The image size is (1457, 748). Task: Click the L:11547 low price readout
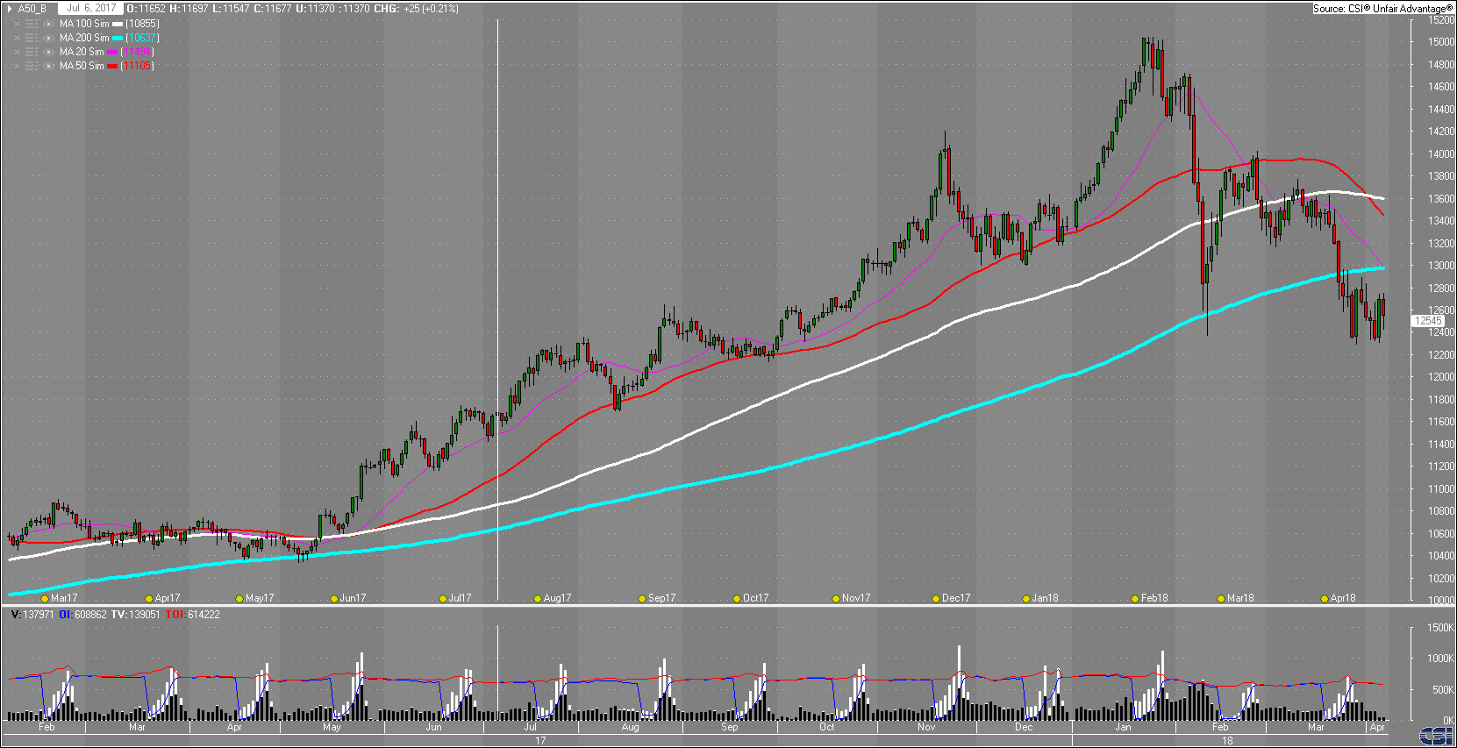tap(231, 9)
